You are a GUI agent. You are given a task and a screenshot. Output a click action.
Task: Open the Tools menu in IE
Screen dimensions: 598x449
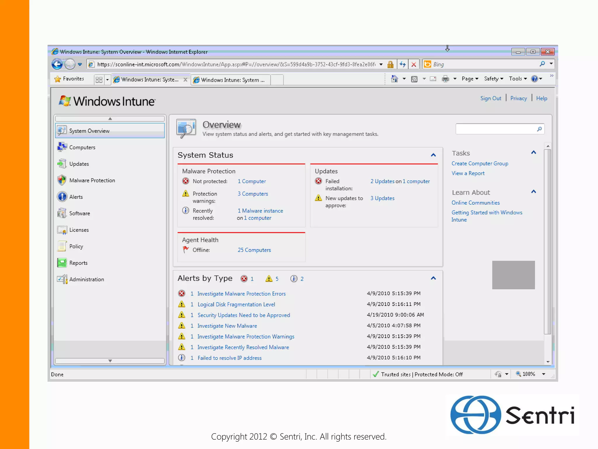tap(517, 79)
